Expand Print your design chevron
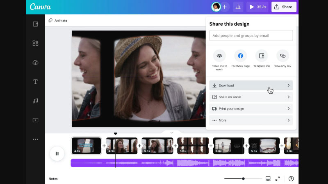The height and width of the screenshot is (184, 328). coord(289,109)
